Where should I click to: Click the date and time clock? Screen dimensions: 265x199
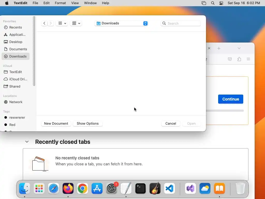click(244, 3)
